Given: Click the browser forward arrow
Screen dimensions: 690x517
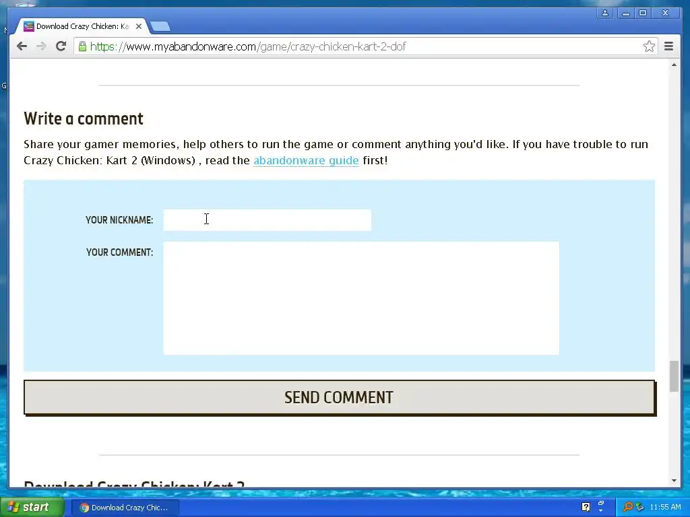Looking at the screenshot, I should click(41, 46).
